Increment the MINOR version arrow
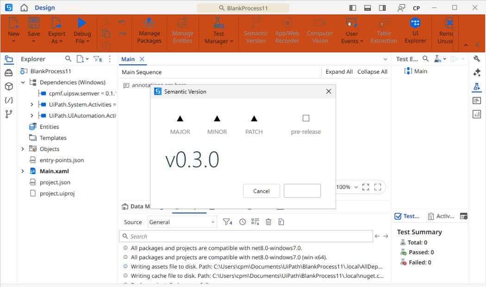The width and height of the screenshot is (486, 287). (x=217, y=119)
